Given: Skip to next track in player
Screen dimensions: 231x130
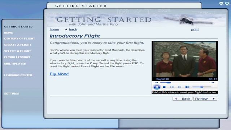Looking at the screenshot, I should coord(179,87).
